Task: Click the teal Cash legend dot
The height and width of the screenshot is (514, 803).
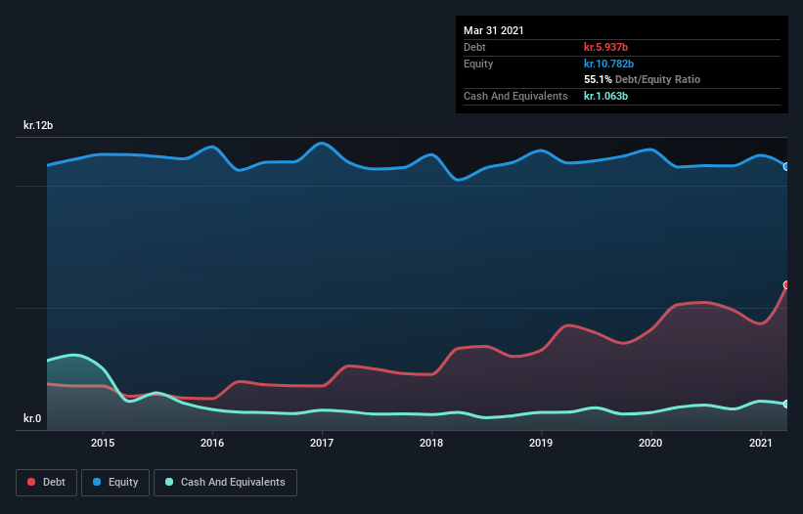Action: (x=169, y=482)
